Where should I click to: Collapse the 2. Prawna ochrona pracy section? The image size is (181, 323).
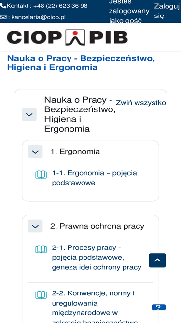click(x=35, y=226)
